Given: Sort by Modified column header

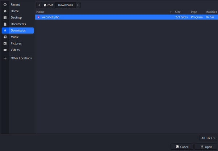Looking at the screenshot, I should [x=211, y=12].
